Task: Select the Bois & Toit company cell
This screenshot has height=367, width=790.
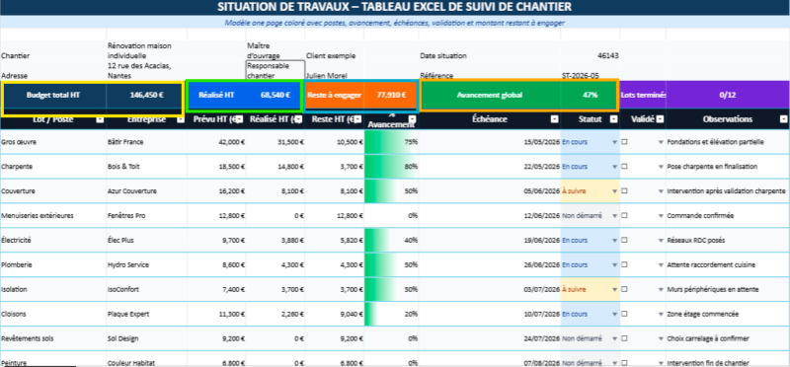Action: [146, 166]
